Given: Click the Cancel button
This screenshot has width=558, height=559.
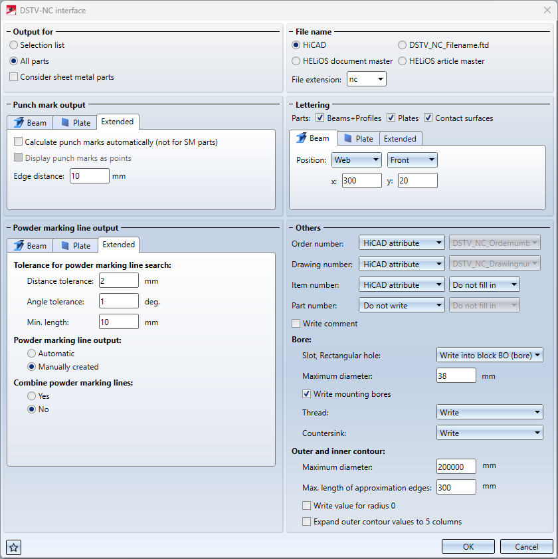Looking at the screenshot, I should click(526, 546).
